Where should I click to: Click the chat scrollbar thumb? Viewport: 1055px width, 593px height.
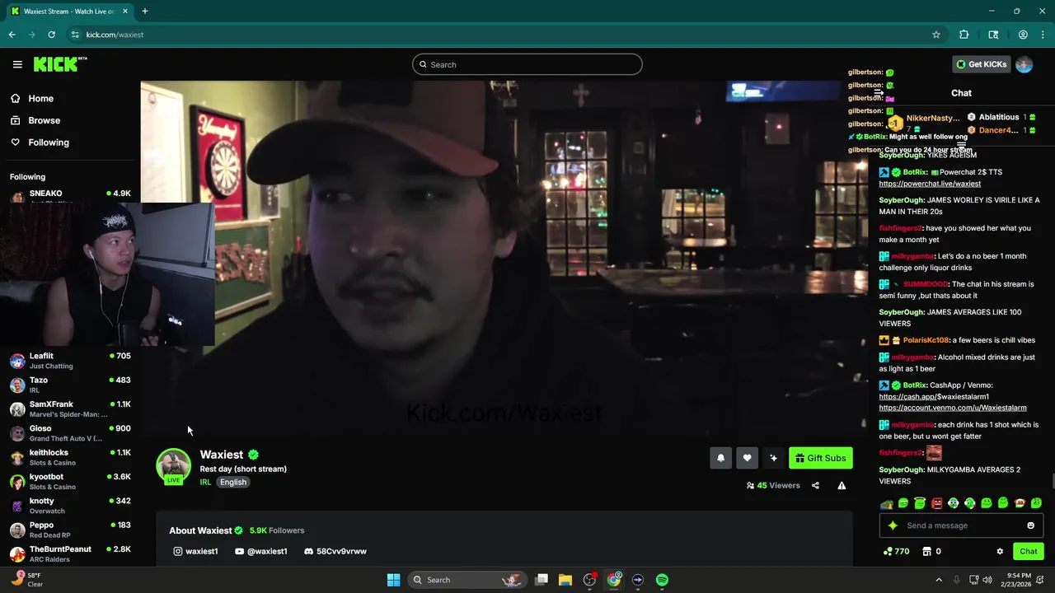(x=1052, y=483)
